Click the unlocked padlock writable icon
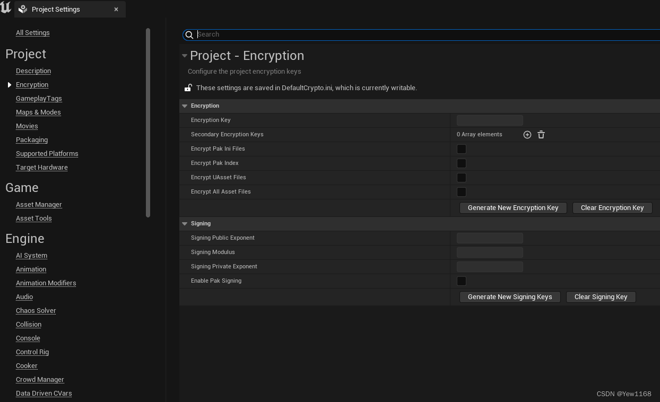This screenshot has height=402, width=660. coord(188,88)
